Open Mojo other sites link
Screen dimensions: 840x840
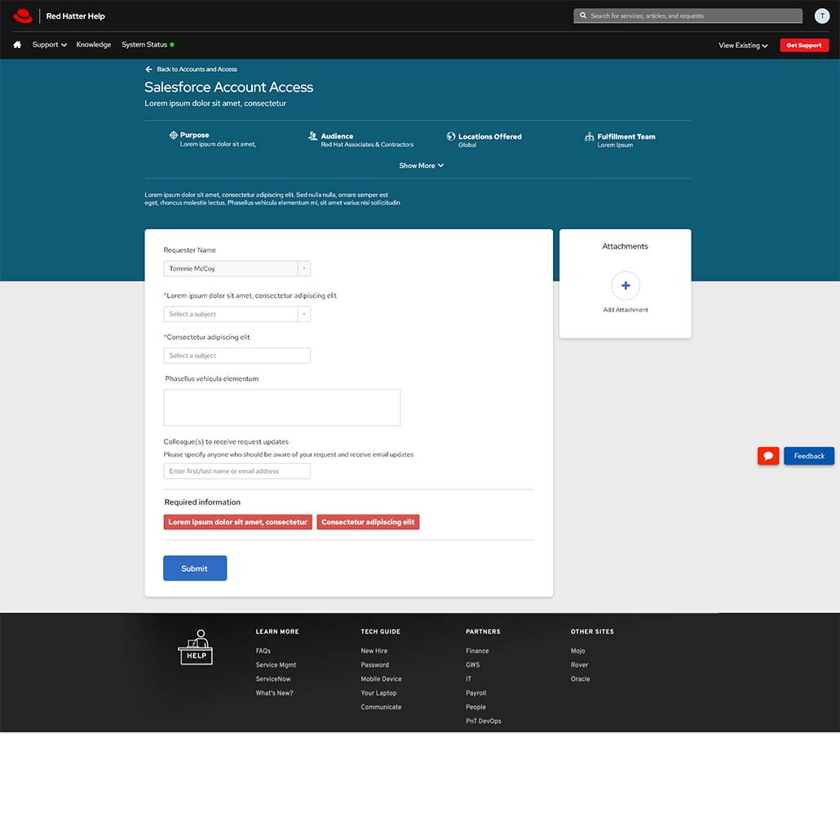click(x=578, y=651)
